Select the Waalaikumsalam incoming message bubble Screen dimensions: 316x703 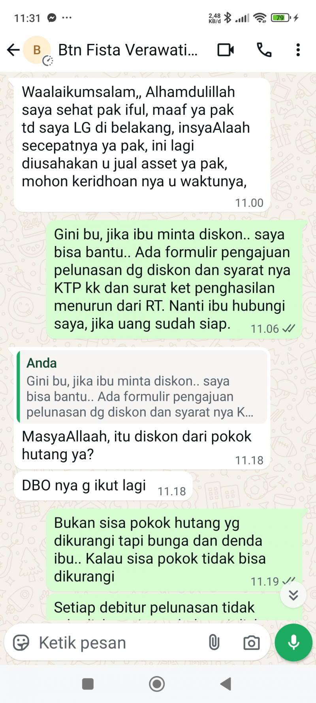pyautogui.click(x=142, y=145)
